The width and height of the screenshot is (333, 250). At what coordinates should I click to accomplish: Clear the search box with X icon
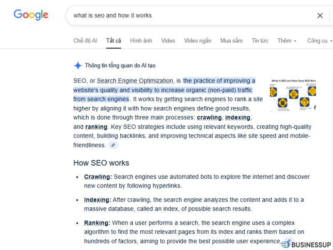click(320, 15)
